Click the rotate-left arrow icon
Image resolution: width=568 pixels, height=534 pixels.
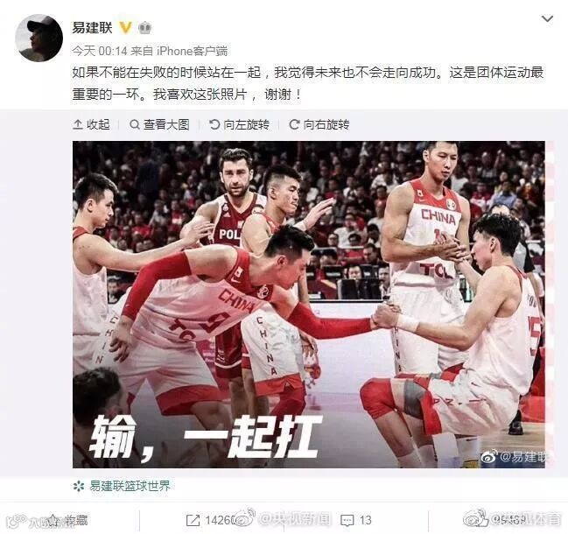(214, 125)
